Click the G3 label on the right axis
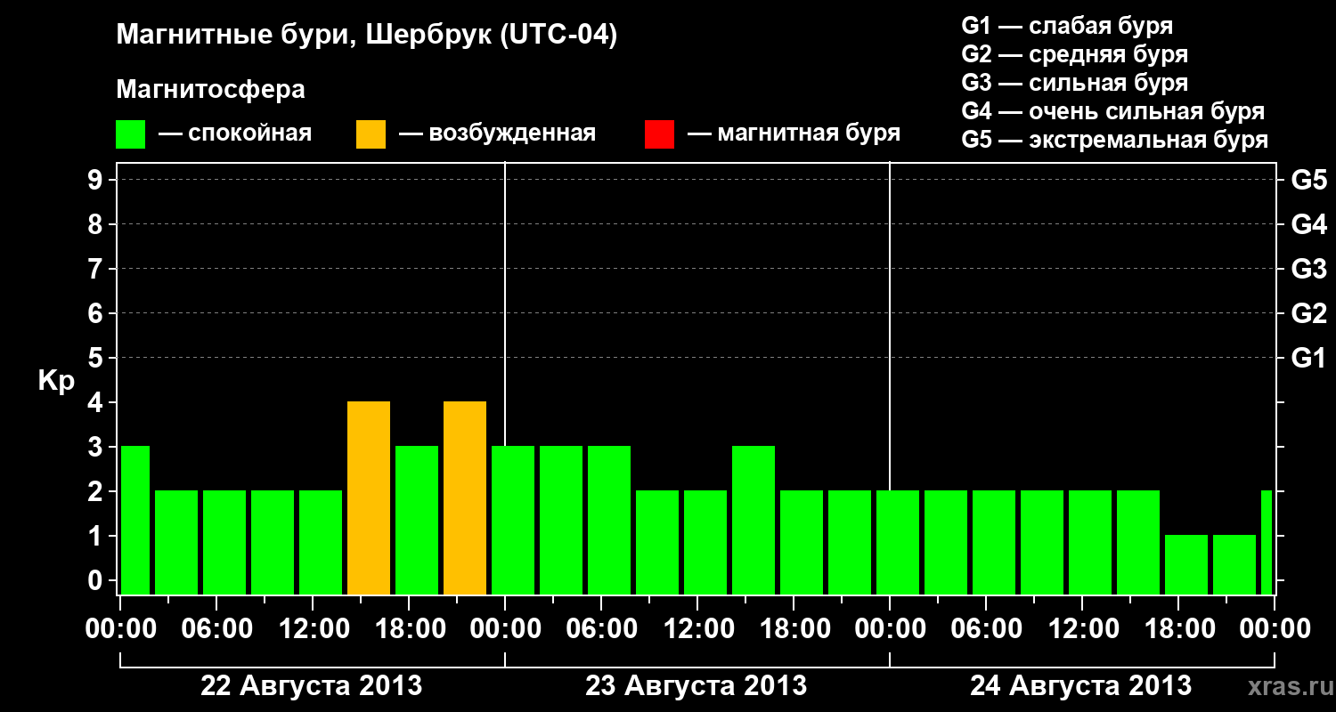The image size is (1336, 712). click(x=1309, y=269)
